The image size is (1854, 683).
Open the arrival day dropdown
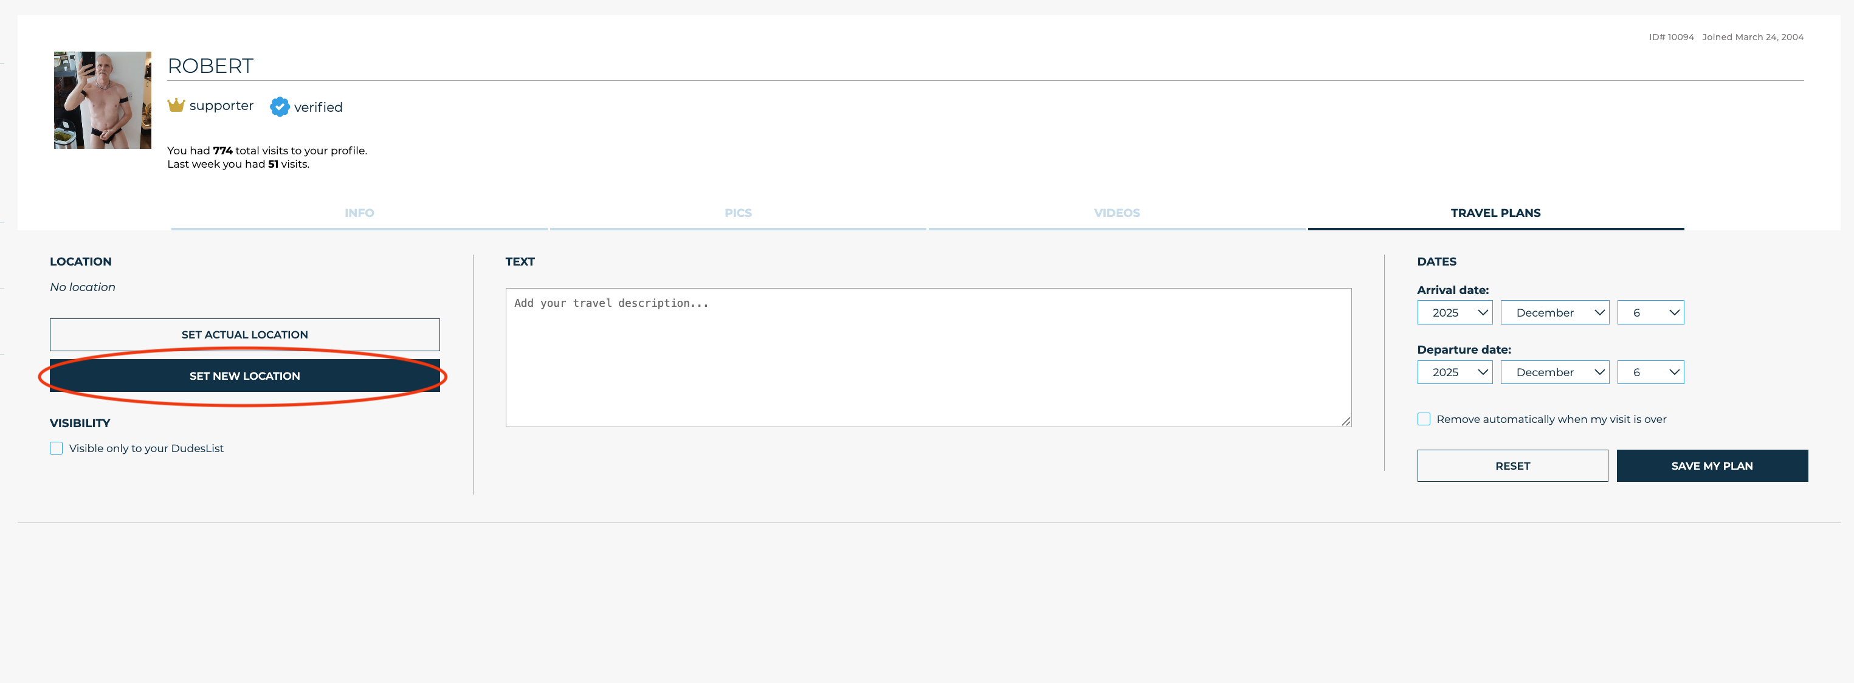[x=1650, y=312]
